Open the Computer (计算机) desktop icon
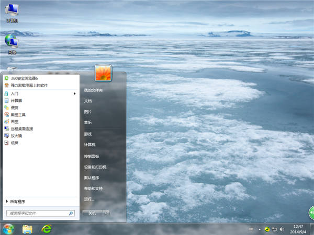Viewport: 314px width, 235px height. [x=11, y=11]
